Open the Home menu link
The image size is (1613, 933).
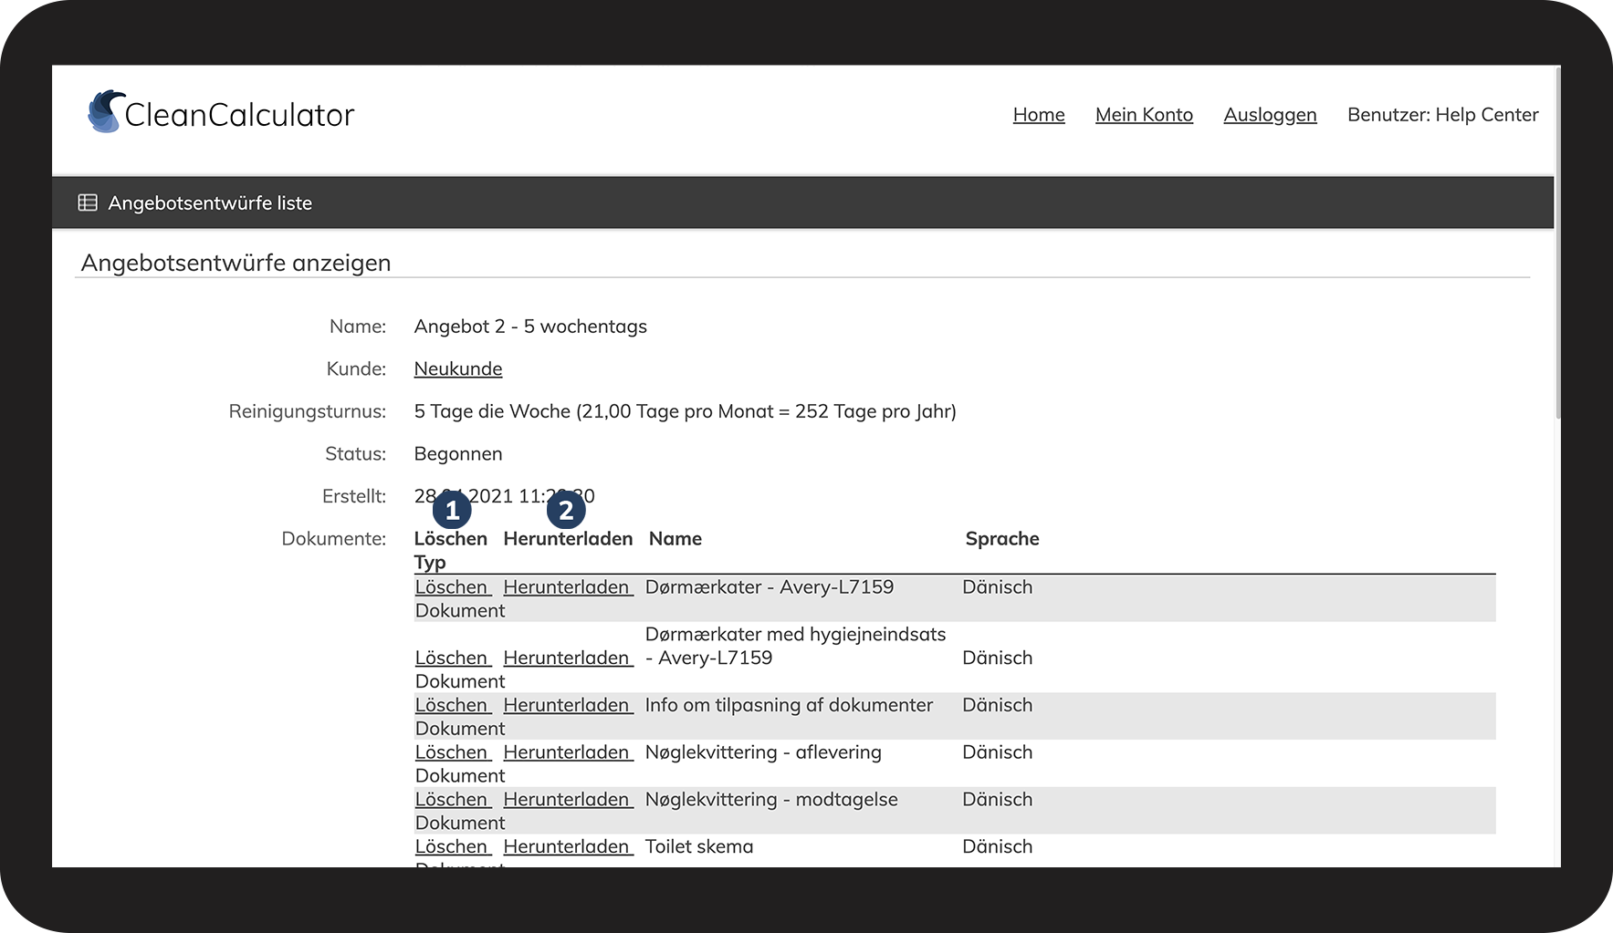tap(1039, 115)
